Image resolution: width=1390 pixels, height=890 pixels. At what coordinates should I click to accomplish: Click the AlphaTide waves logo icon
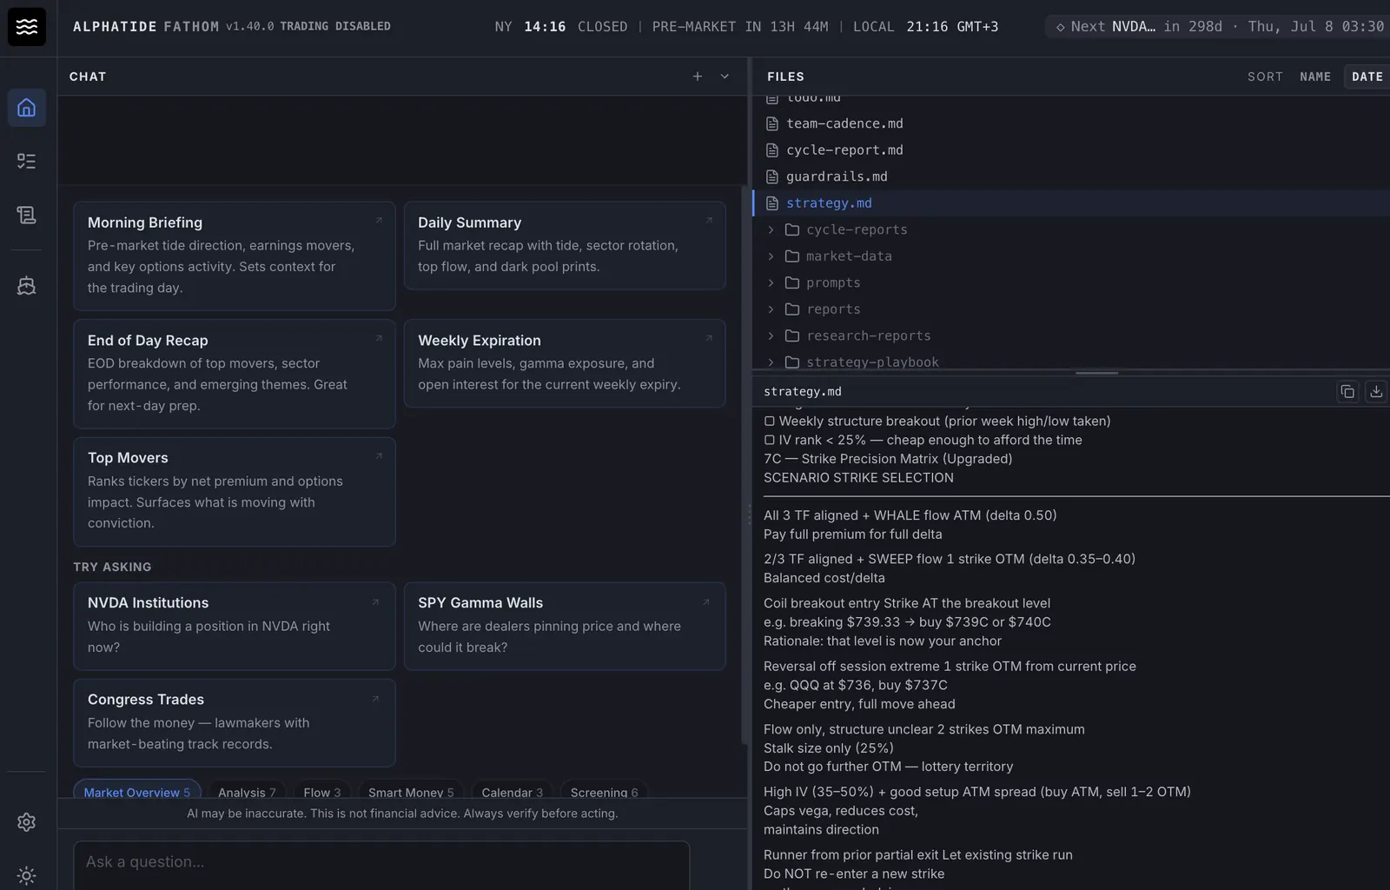pos(27,26)
